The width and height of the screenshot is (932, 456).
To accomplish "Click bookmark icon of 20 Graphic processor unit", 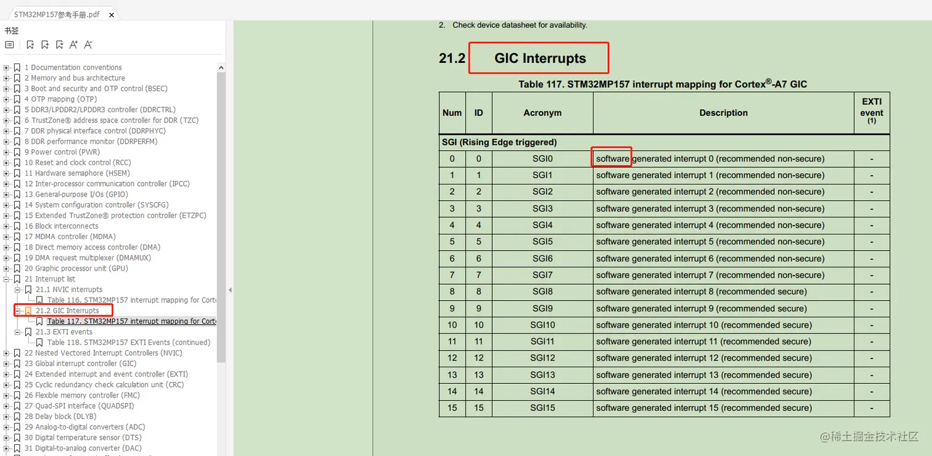I will click(x=17, y=269).
